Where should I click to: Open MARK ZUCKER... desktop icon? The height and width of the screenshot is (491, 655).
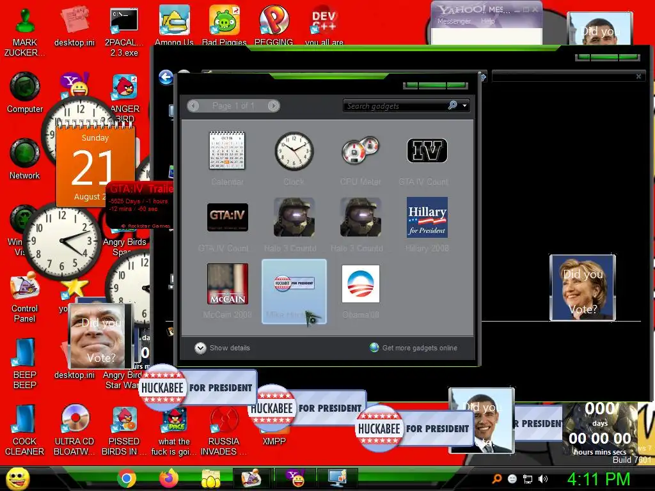(25, 32)
